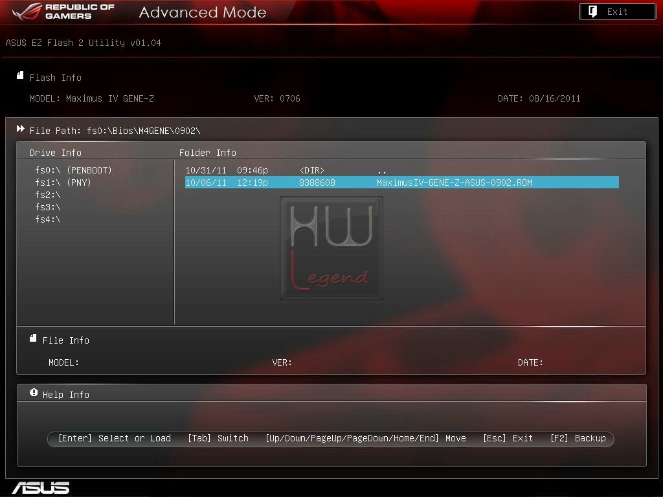Click the File Path fs0:\Bios\M4GENE\0902\ text
663x497 pixels.
coord(115,131)
